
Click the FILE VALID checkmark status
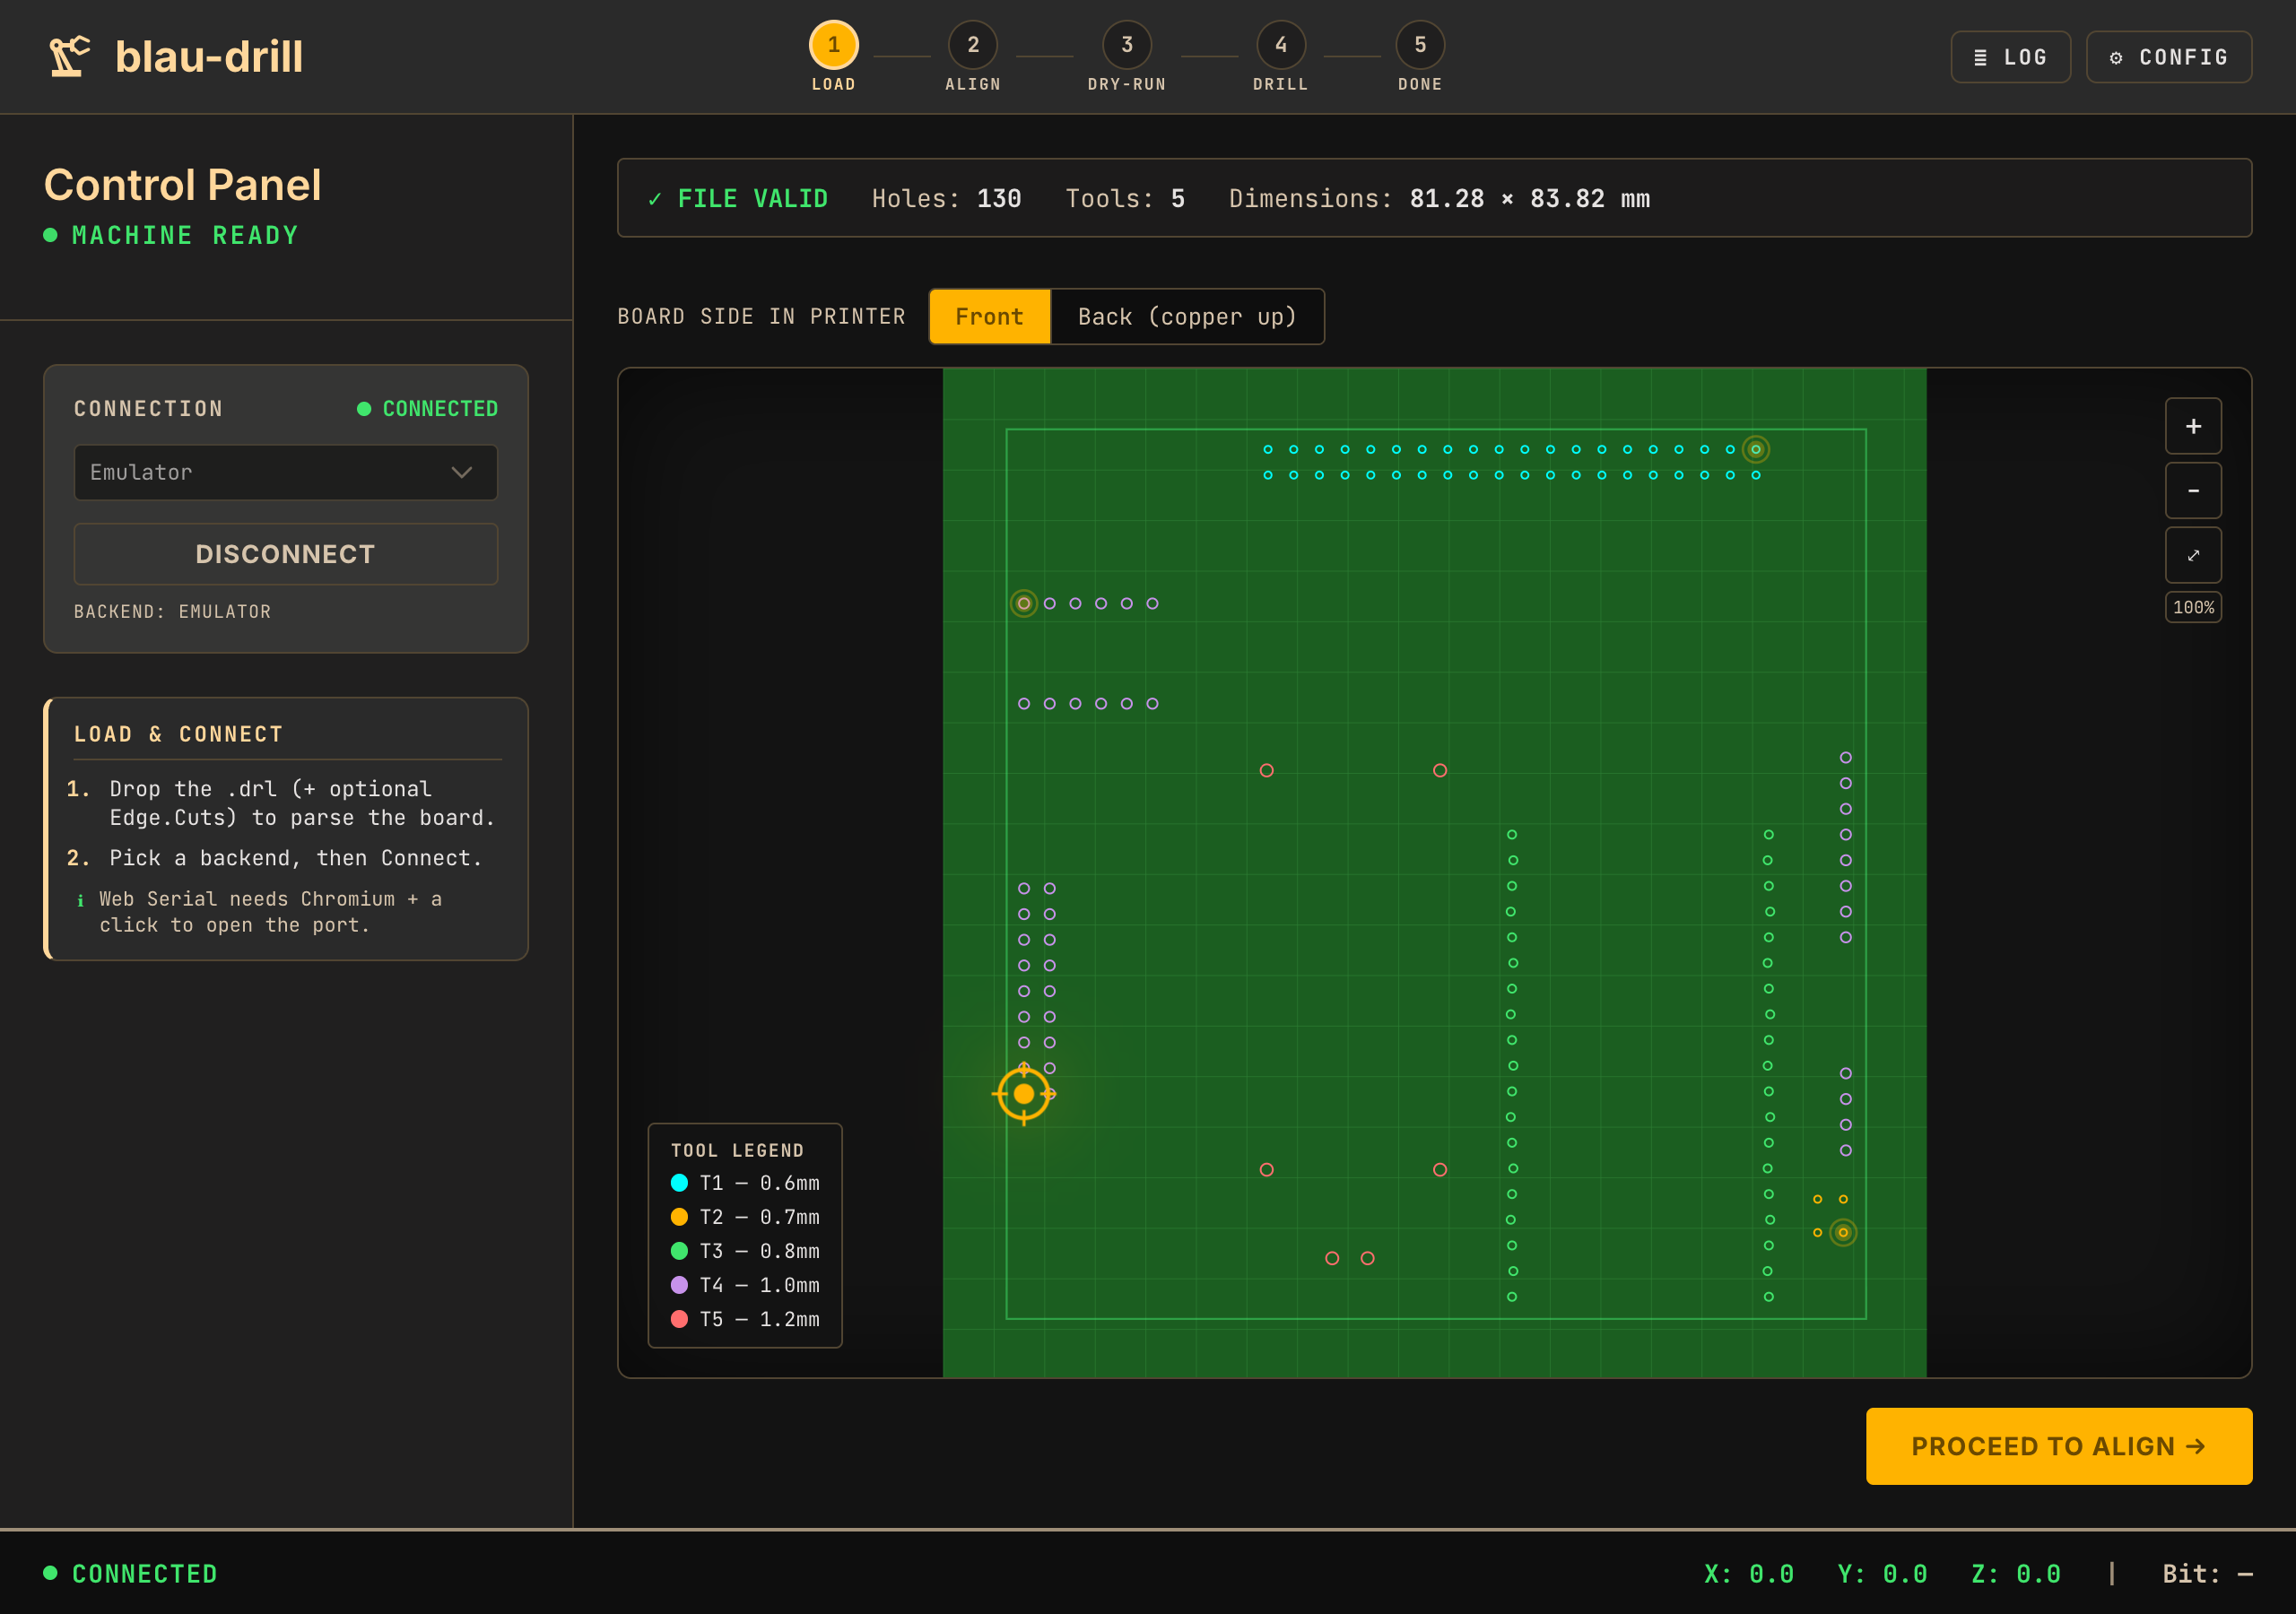click(738, 199)
